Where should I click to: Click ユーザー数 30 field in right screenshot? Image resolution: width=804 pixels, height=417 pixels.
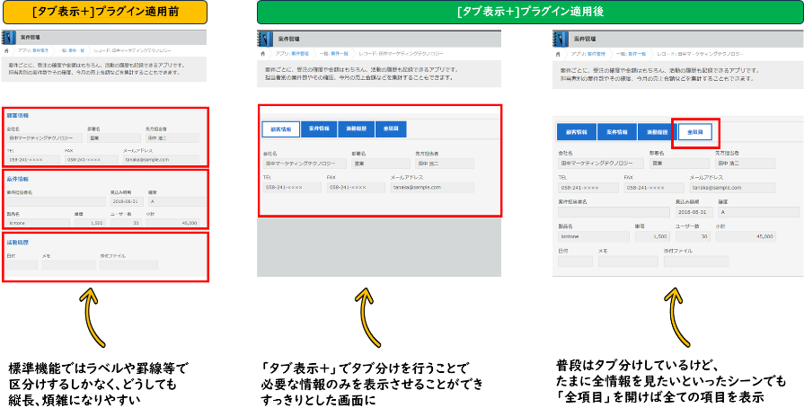[x=693, y=236]
